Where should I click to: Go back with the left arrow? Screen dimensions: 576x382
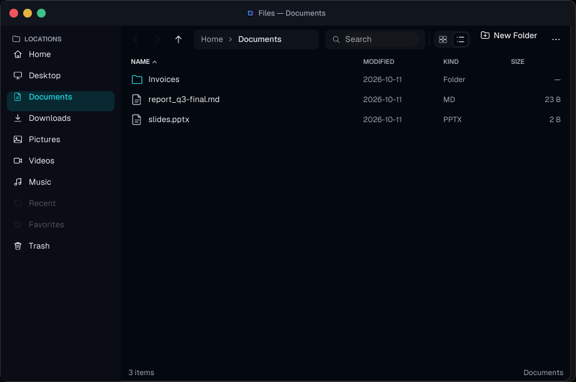[x=136, y=39]
